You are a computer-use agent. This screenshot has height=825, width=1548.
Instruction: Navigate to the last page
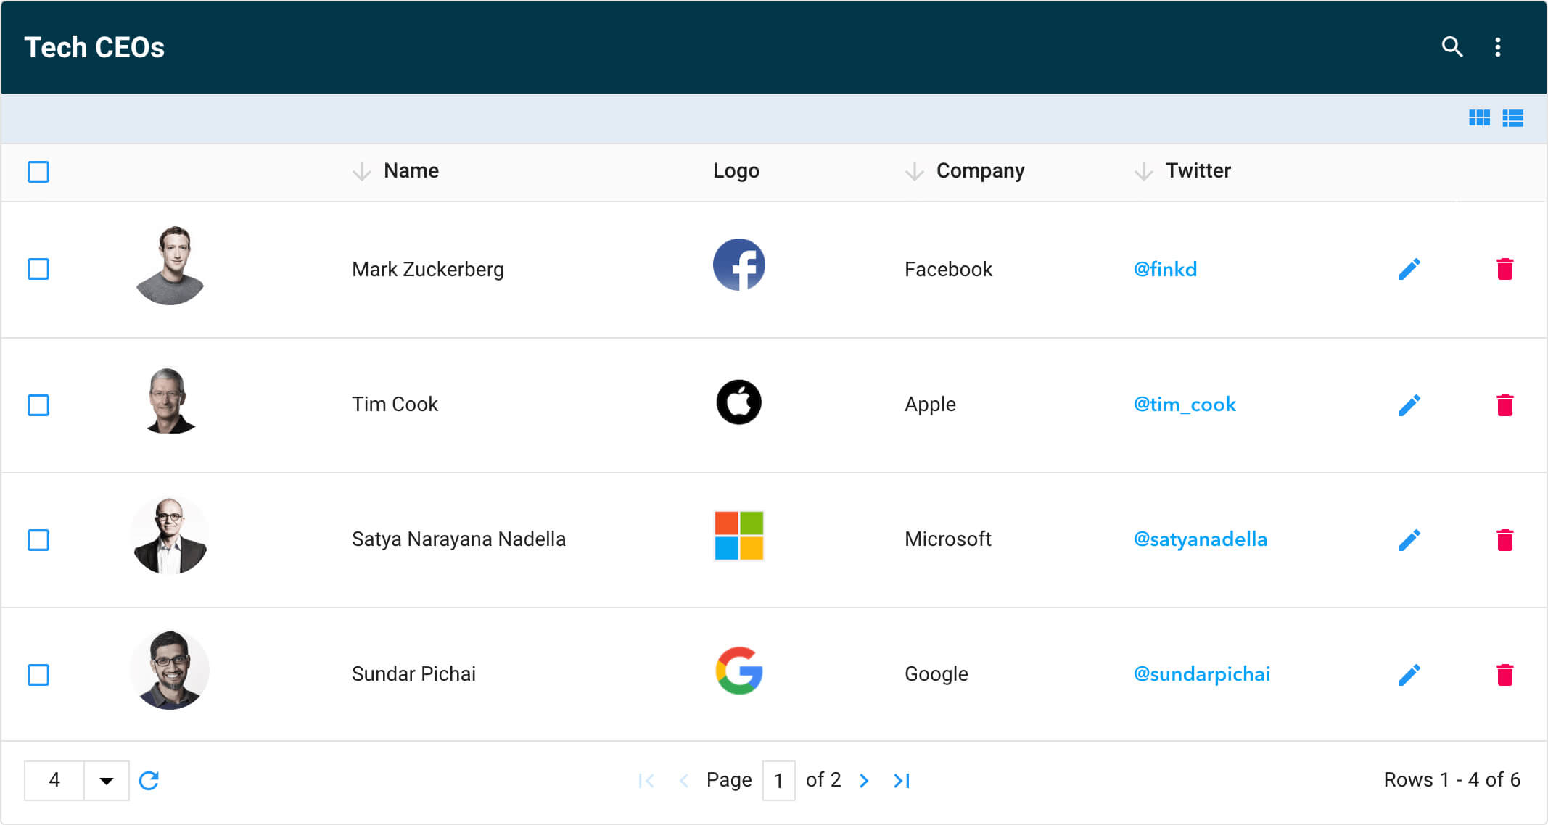tap(903, 781)
